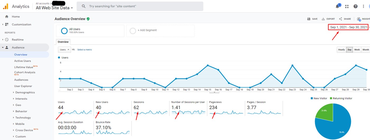The height and width of the screenshot is (140, 370).
Task: Open the Cohort Analysis report
Action: click(x=25, y=73)
